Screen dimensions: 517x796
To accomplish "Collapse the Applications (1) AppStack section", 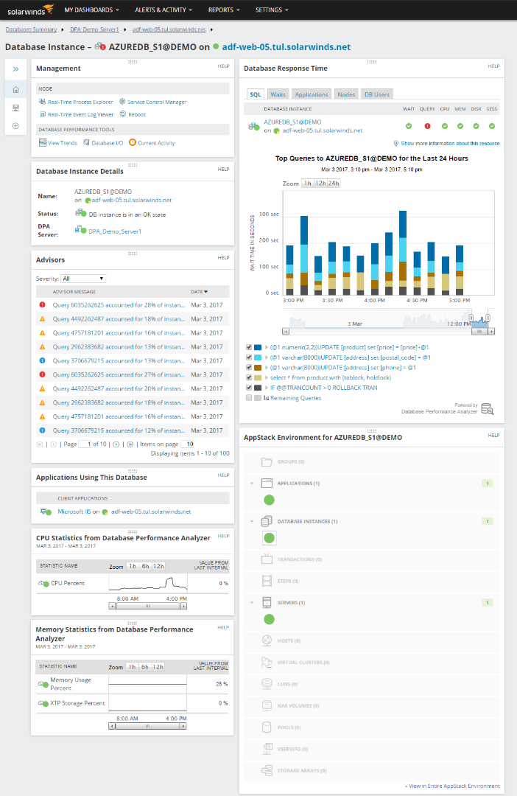I will [252, 483].
